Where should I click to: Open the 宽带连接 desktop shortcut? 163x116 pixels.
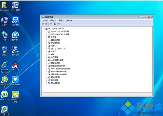click(15, 51)
